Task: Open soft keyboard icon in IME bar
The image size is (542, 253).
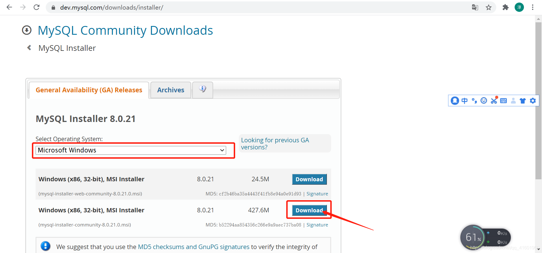Action: point(504,101)
